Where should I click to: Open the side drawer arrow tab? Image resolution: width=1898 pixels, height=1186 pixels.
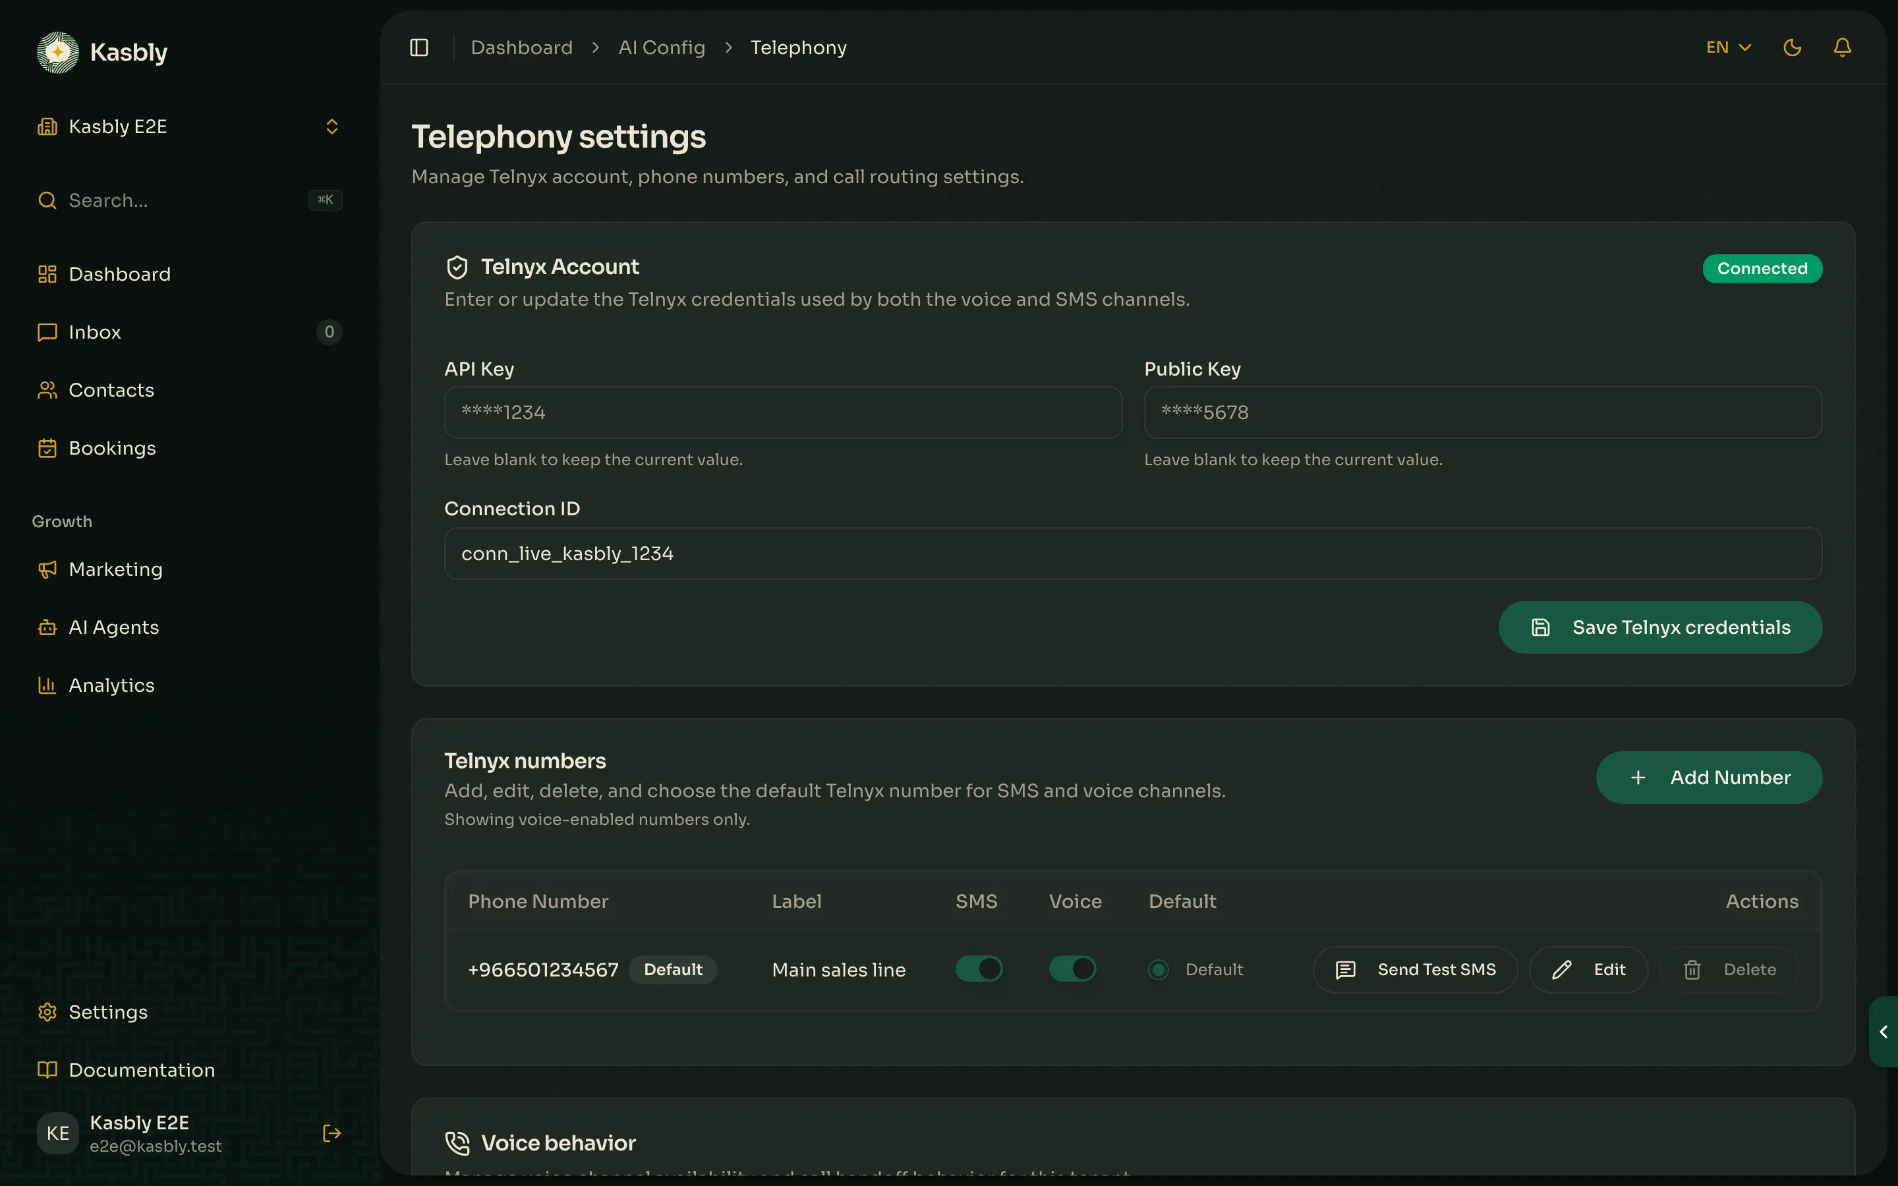point(1884,1032)
